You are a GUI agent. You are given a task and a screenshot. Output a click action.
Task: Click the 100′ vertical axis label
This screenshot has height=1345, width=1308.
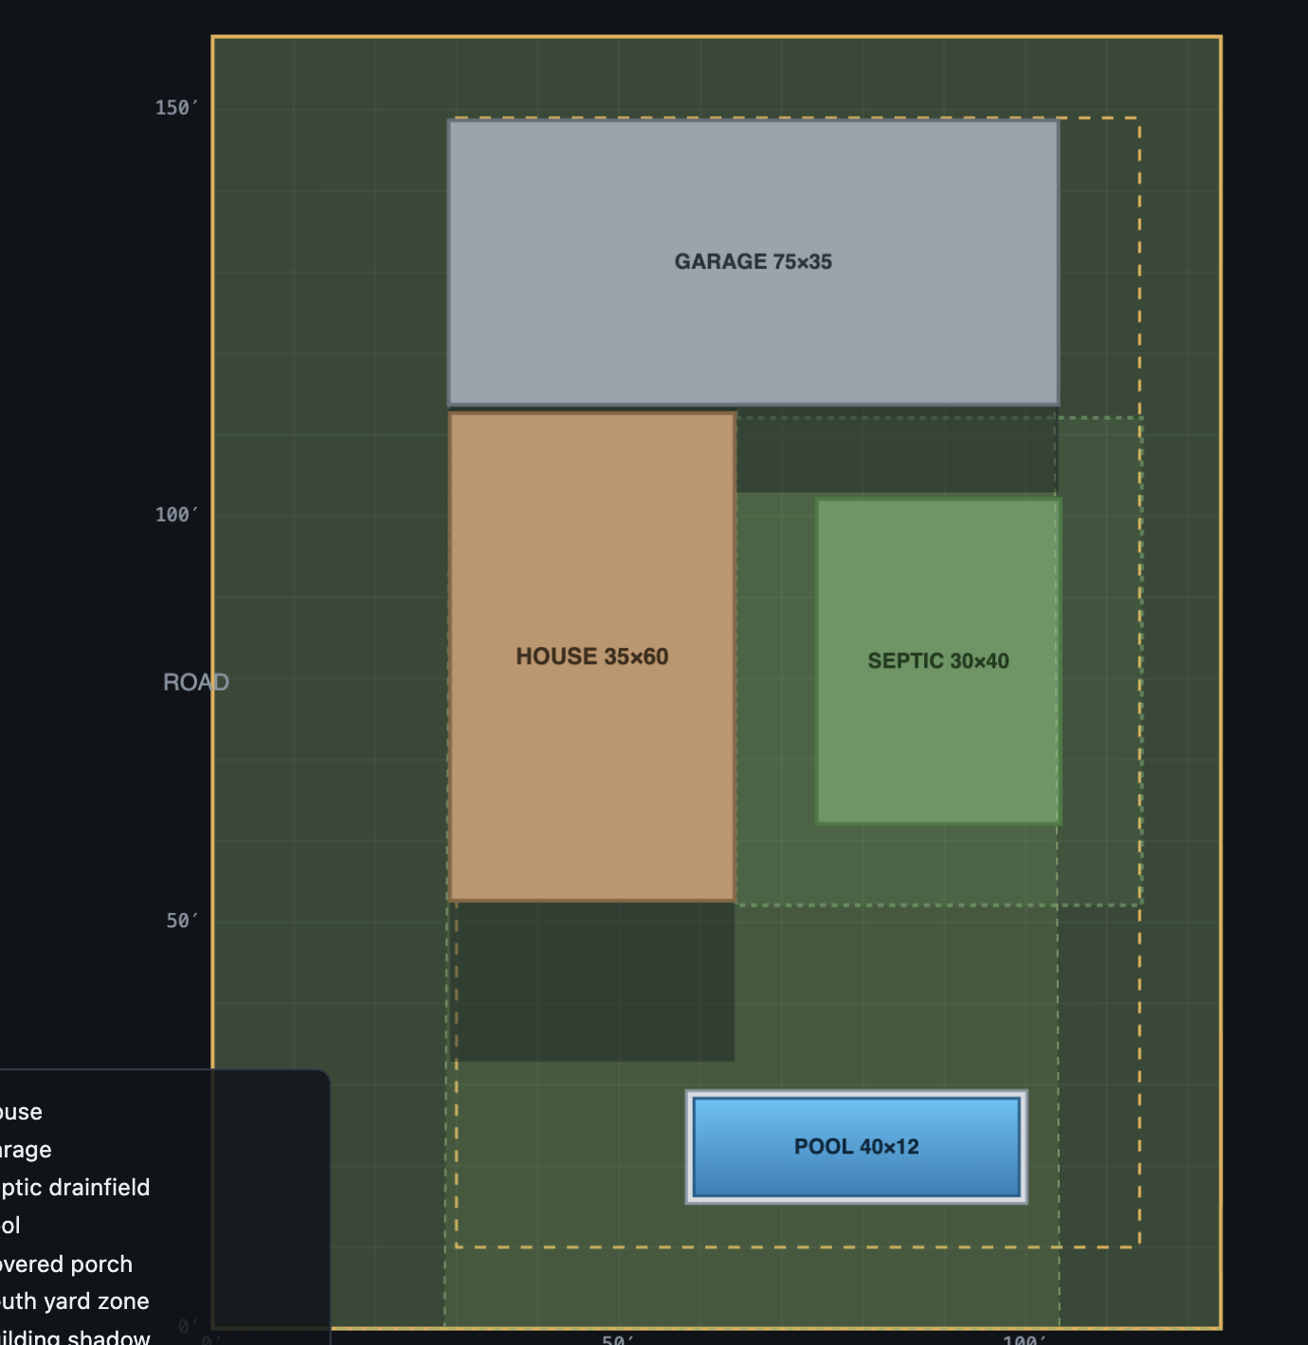click(176, 514)
